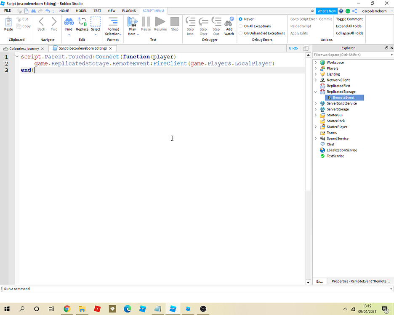Click the Expand All Folds button
Image resolution: width=394 pixels, height=315 pixels.
point(349,26)
